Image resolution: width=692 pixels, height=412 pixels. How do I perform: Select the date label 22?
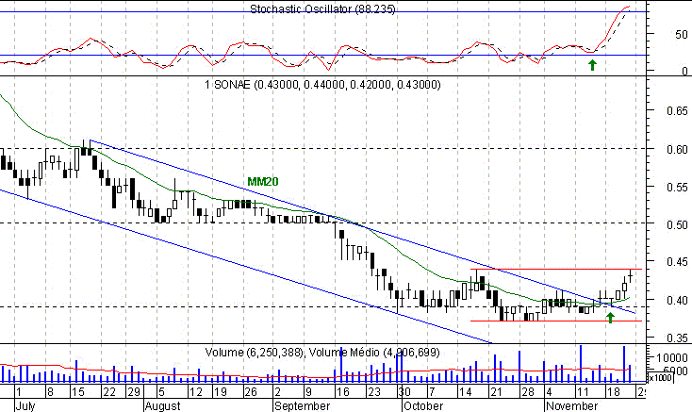(108, 392)
